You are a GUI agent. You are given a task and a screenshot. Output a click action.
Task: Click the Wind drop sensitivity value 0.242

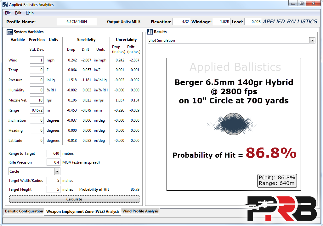pyautogui.click(x=72, y=60)
